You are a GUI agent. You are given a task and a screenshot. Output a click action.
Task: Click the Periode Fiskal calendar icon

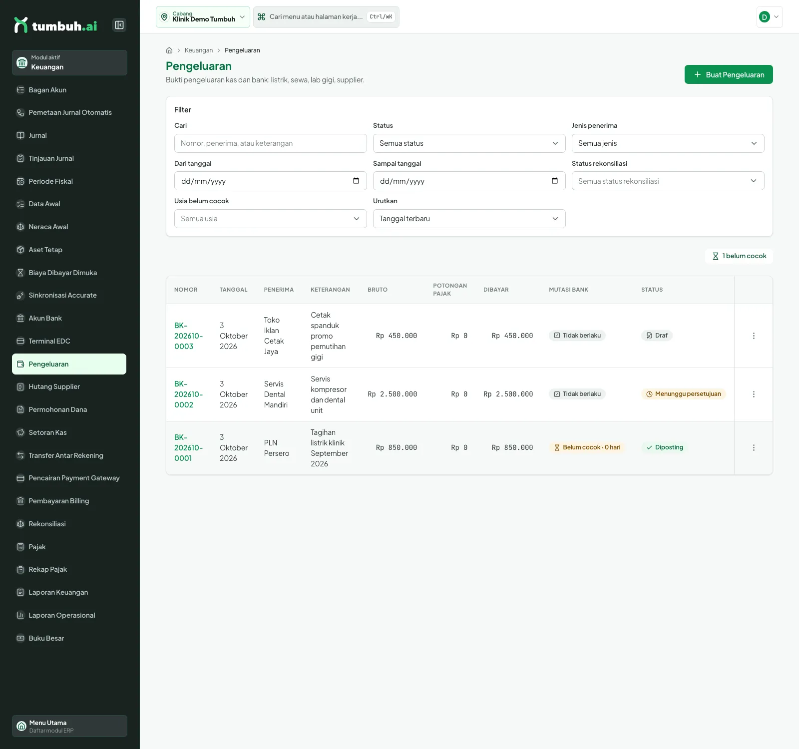(x=20, y=181)
